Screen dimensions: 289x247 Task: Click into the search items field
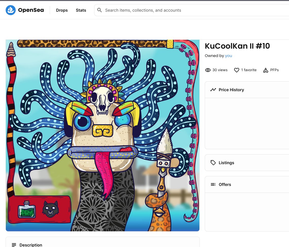(x=143, y=10)
